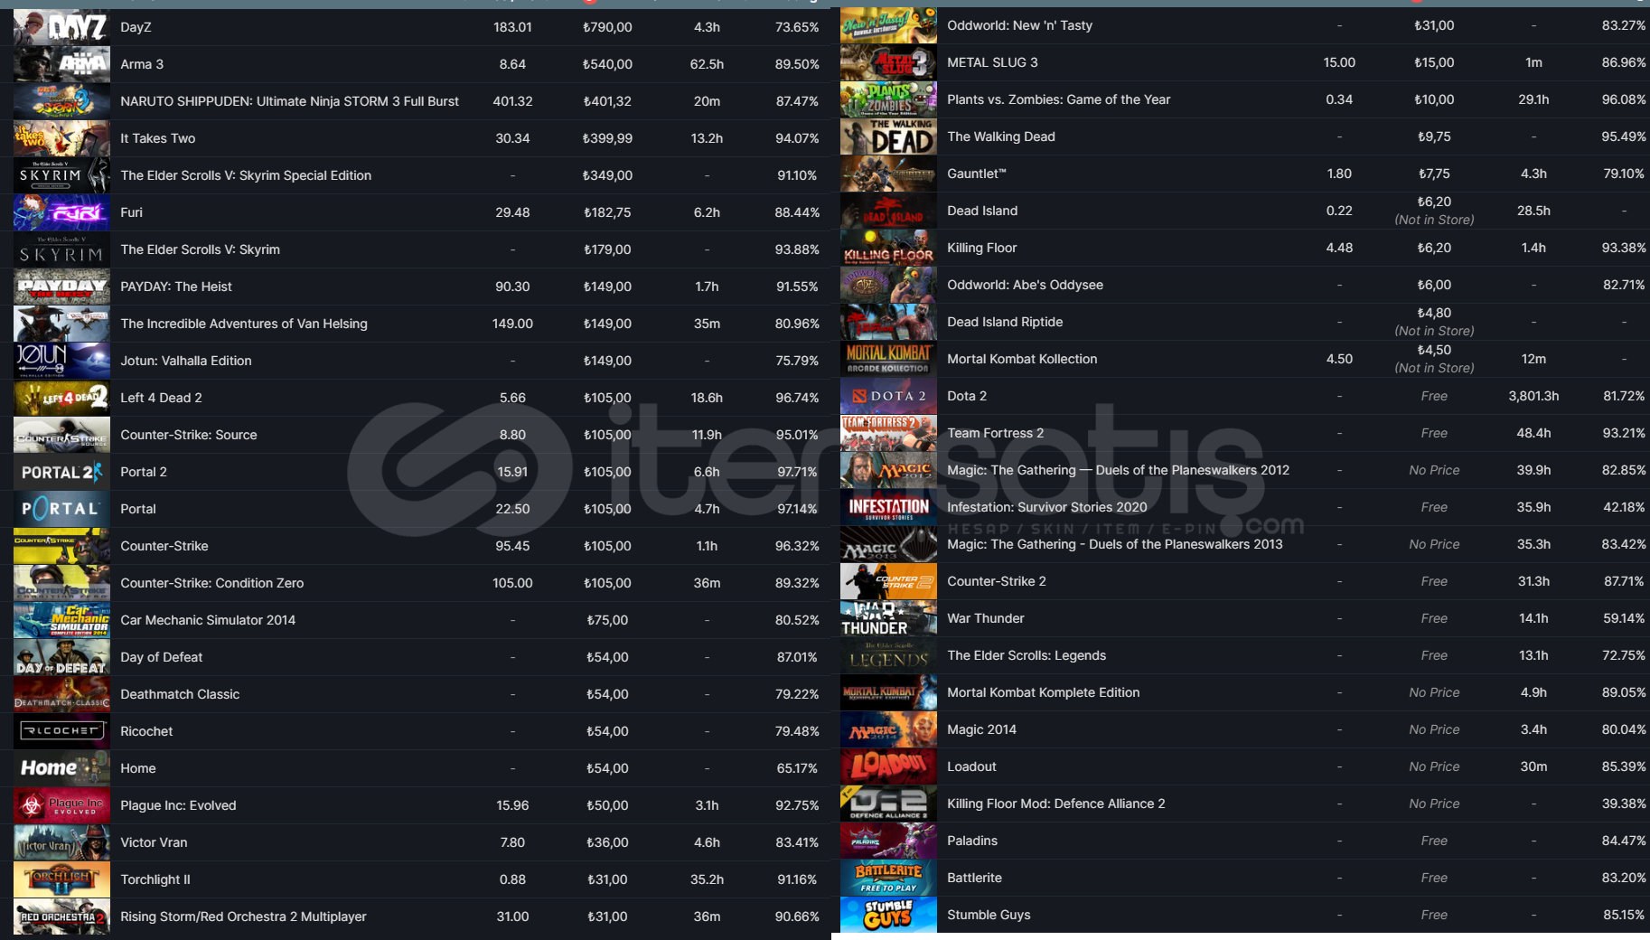Click The Walking Dead thumbnail
The image size is (1650, 940).
click(x=888, y=136)
